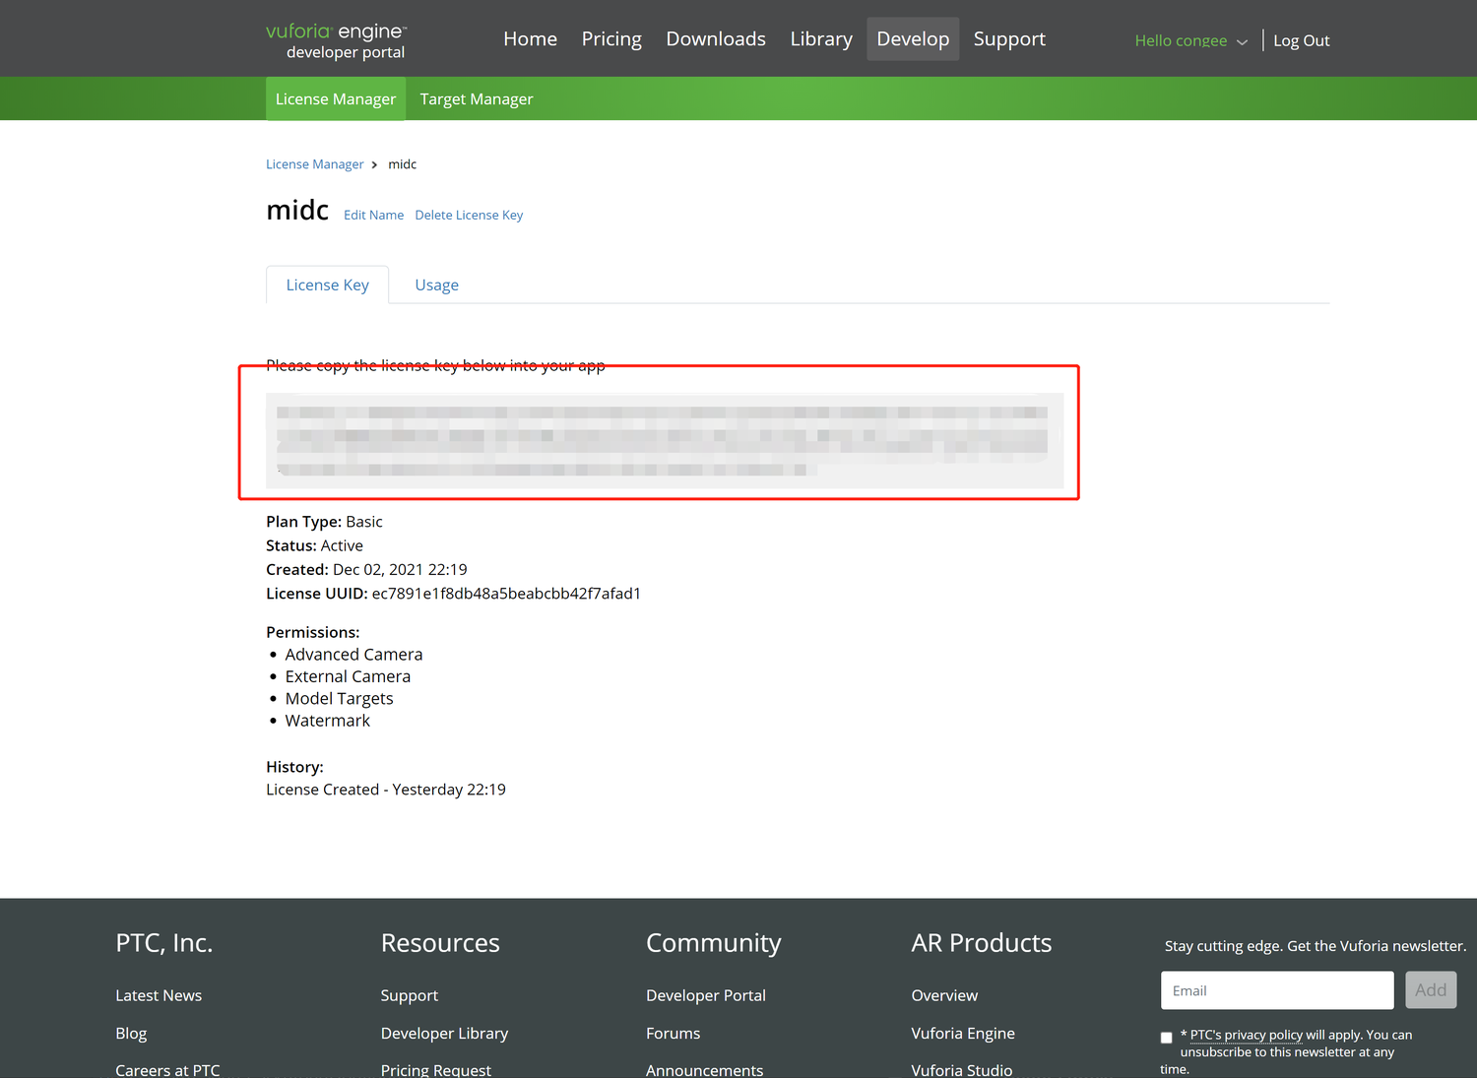Open the Library nav item

[821, 39]
